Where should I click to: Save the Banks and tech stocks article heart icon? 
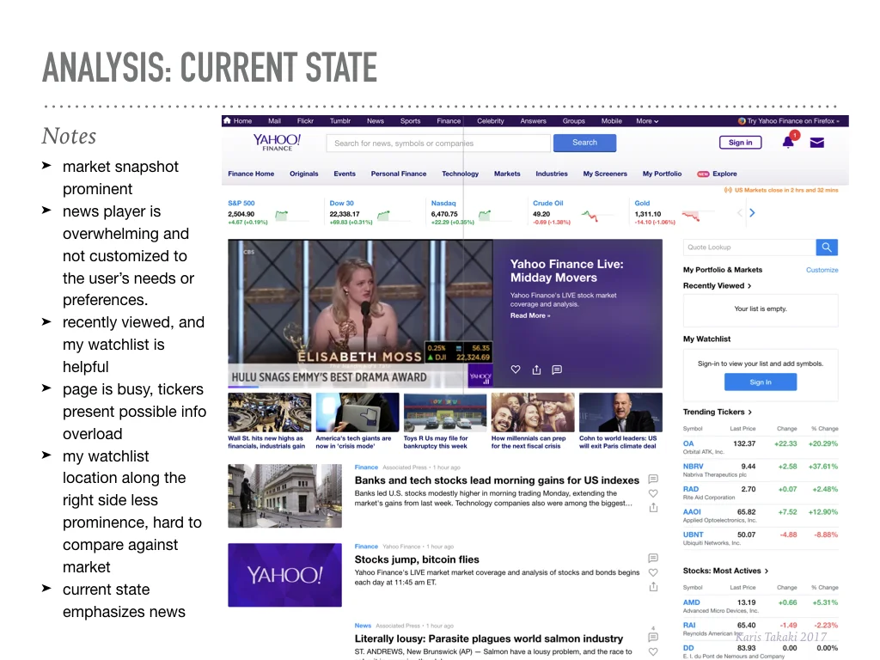652,493
